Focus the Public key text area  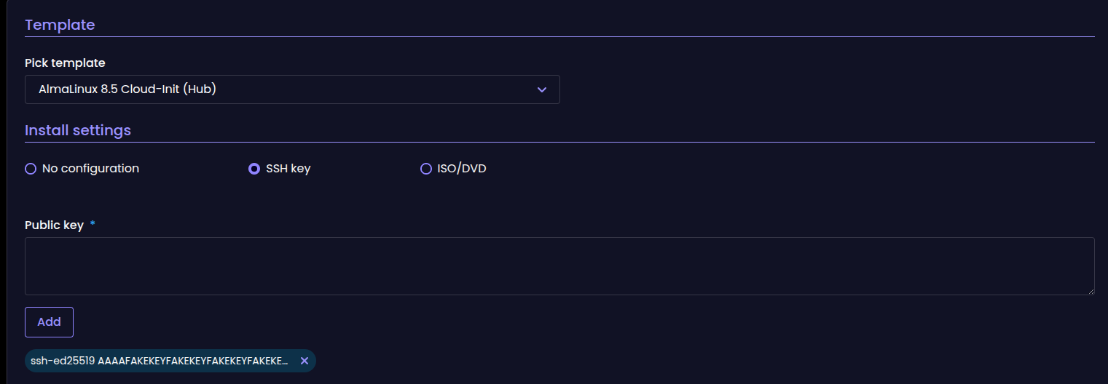tap(559, 265)
